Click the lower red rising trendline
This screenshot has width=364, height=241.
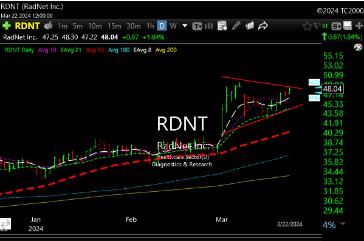262,120
